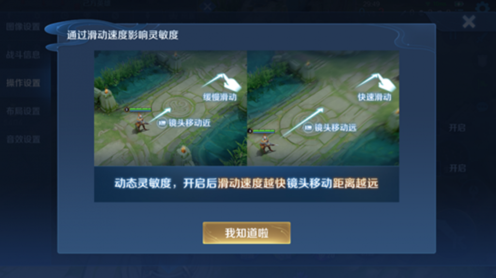Open the 音效设置 tab

click(x=23, y=139)
